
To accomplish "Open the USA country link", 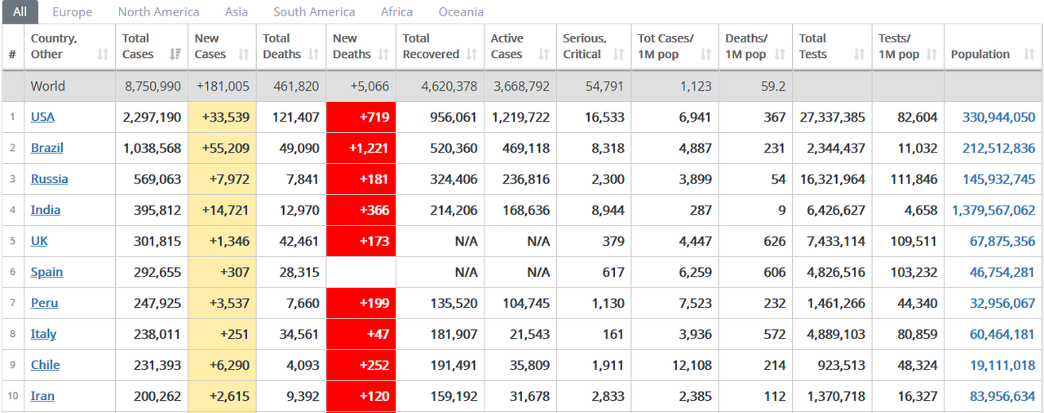I will click(x=42, y=117).
